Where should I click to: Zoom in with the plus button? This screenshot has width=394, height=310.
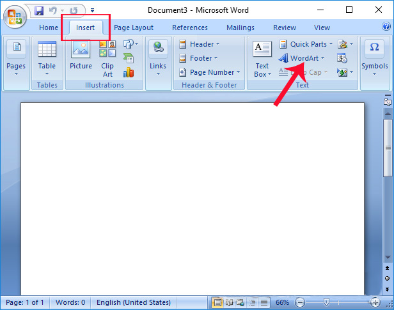click(375, 302)
